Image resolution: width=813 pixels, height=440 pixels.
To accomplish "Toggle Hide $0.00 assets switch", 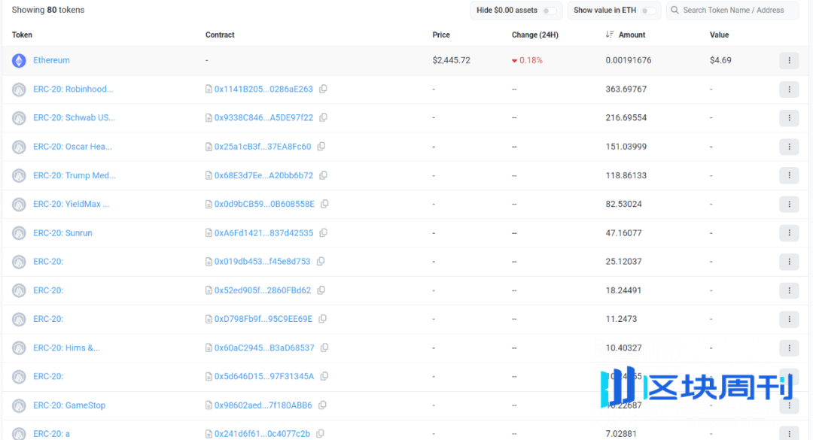I will (549, 11).
